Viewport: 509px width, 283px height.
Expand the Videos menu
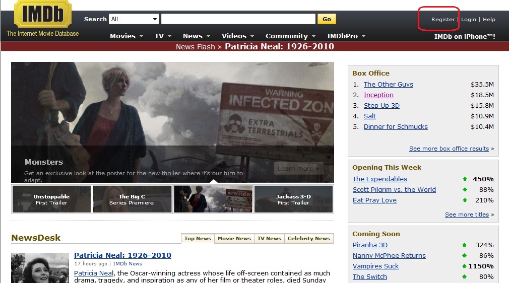point(238,36)
